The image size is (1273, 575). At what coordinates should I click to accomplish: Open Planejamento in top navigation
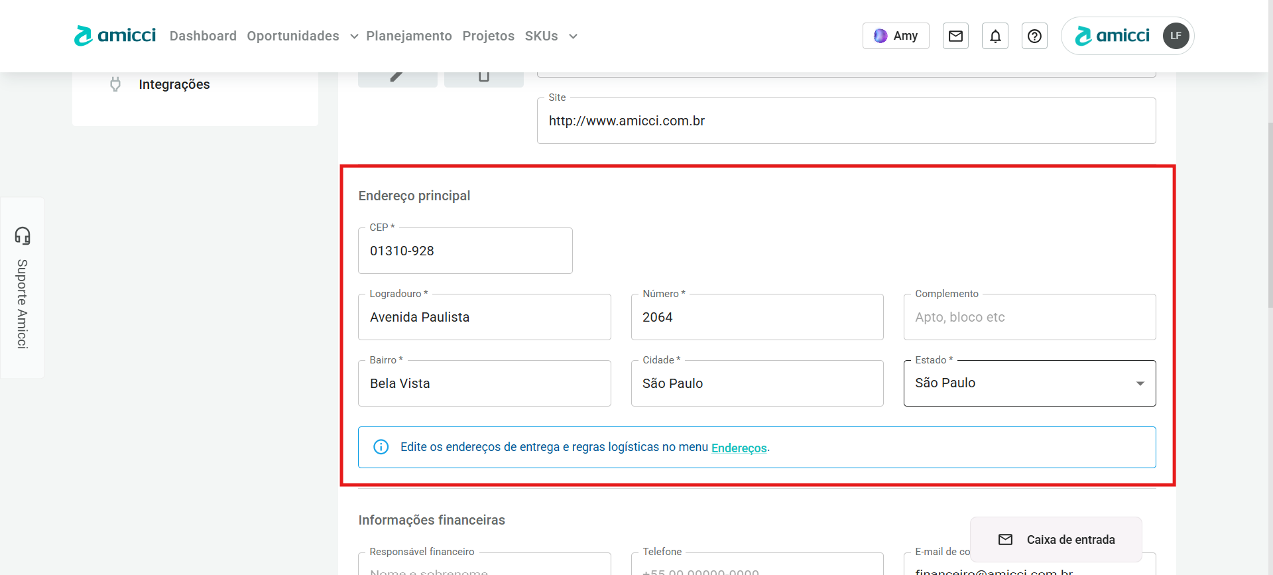408,36
